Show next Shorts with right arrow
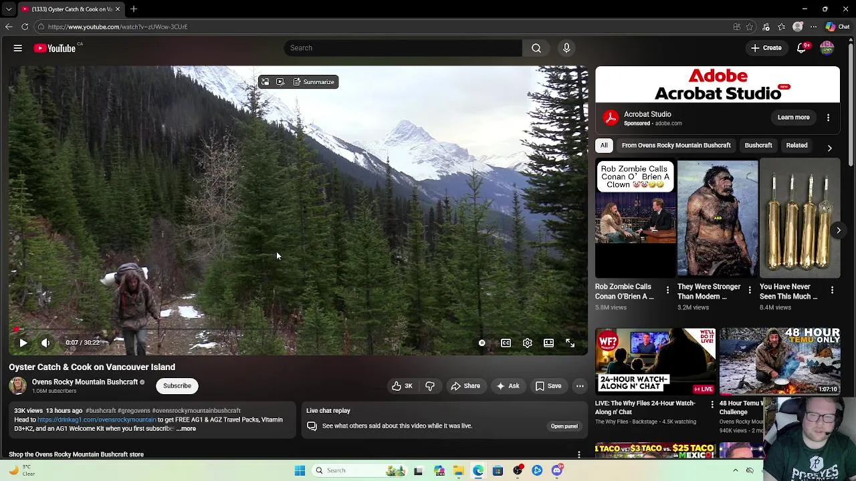This screenshot has height=481, width=856. tap(838, 230)
